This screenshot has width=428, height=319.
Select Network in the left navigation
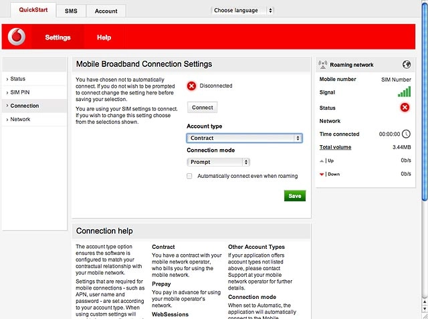click(34, 119)
